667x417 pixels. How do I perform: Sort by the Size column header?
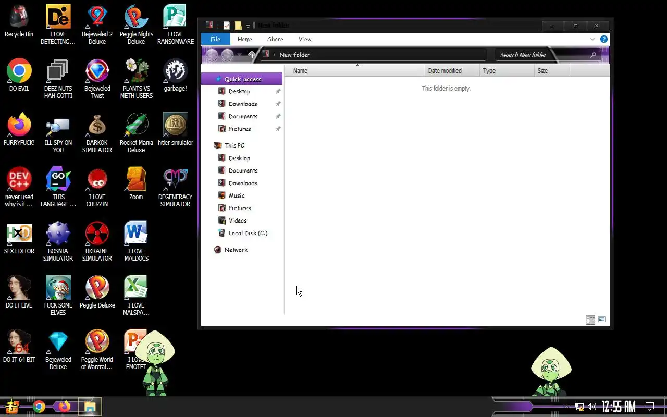pos(553,70)
